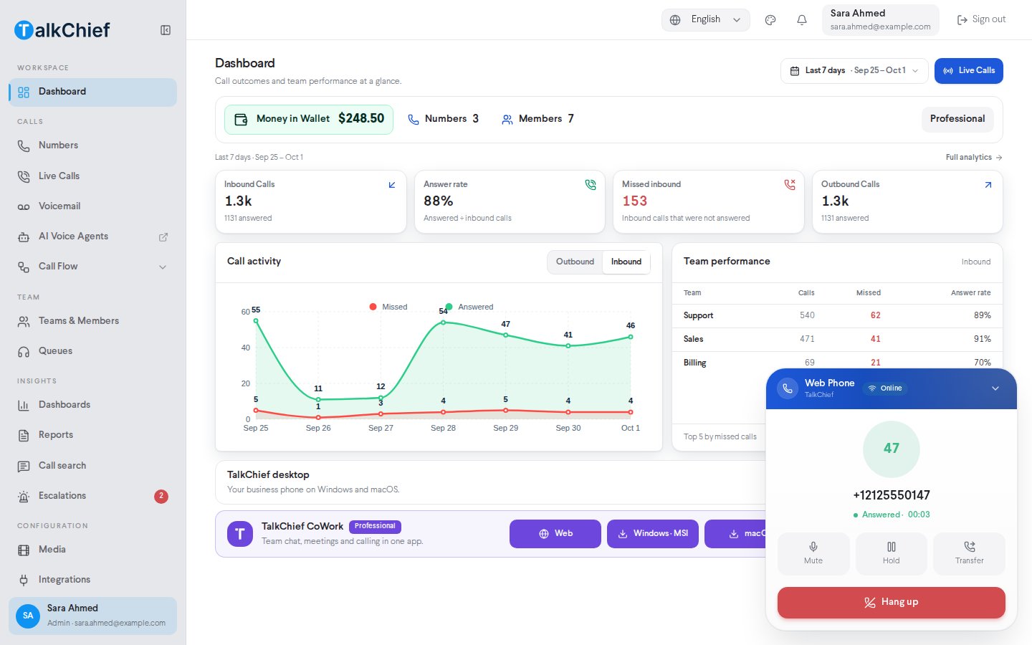Viewport: 1032px width, 645px height.
Task: Open AI Voice Agents external link icon
Action: (163, 236)
